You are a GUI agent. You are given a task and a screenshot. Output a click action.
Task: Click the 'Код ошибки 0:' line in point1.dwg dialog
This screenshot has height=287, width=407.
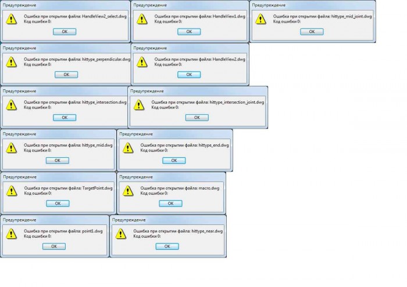click(x=38, y=237)
